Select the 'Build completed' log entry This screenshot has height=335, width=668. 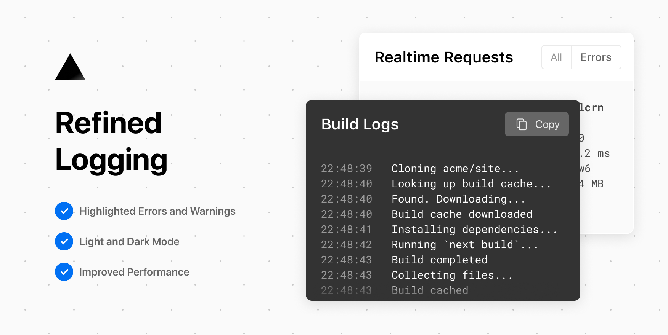click(x=439, y=260)
